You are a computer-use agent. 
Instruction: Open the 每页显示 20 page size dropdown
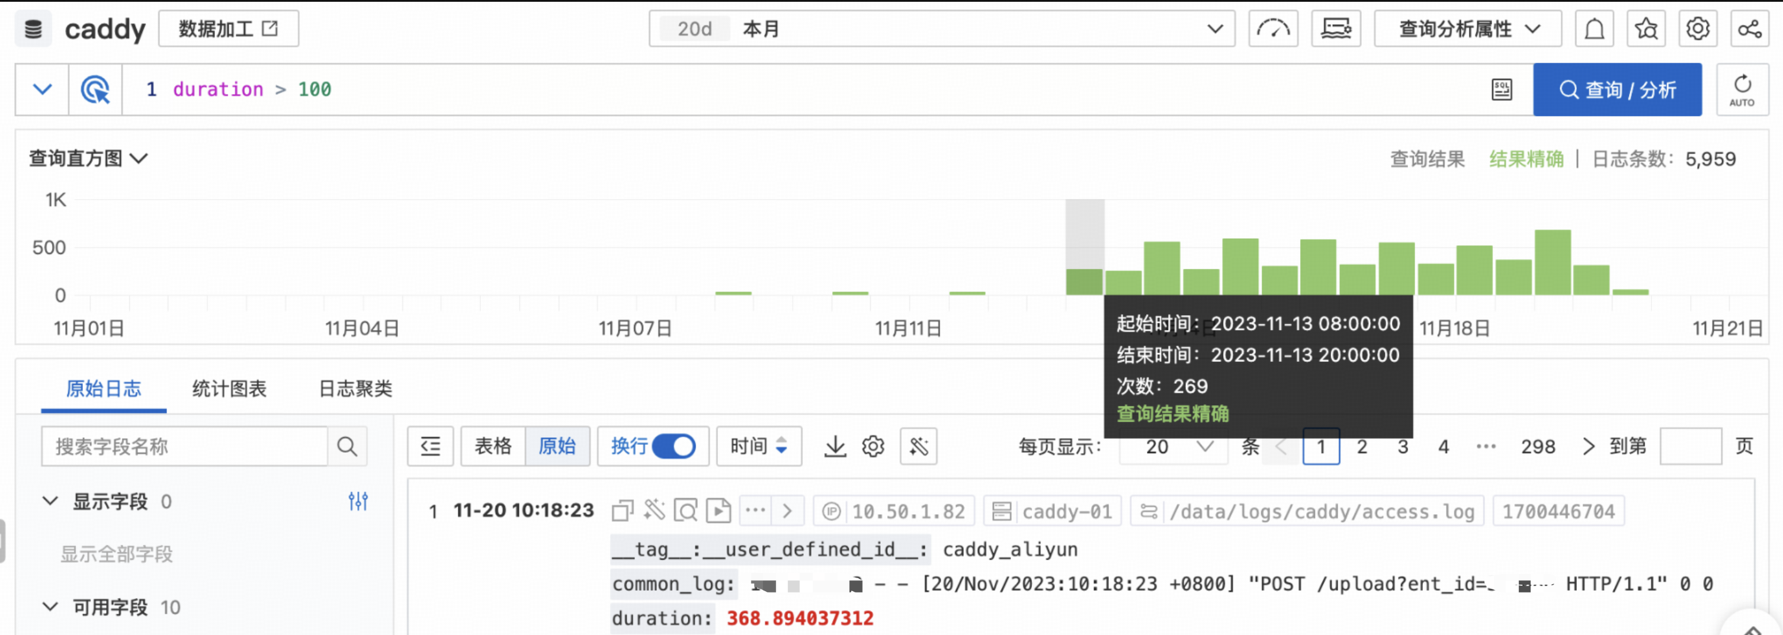(1173, 447)
